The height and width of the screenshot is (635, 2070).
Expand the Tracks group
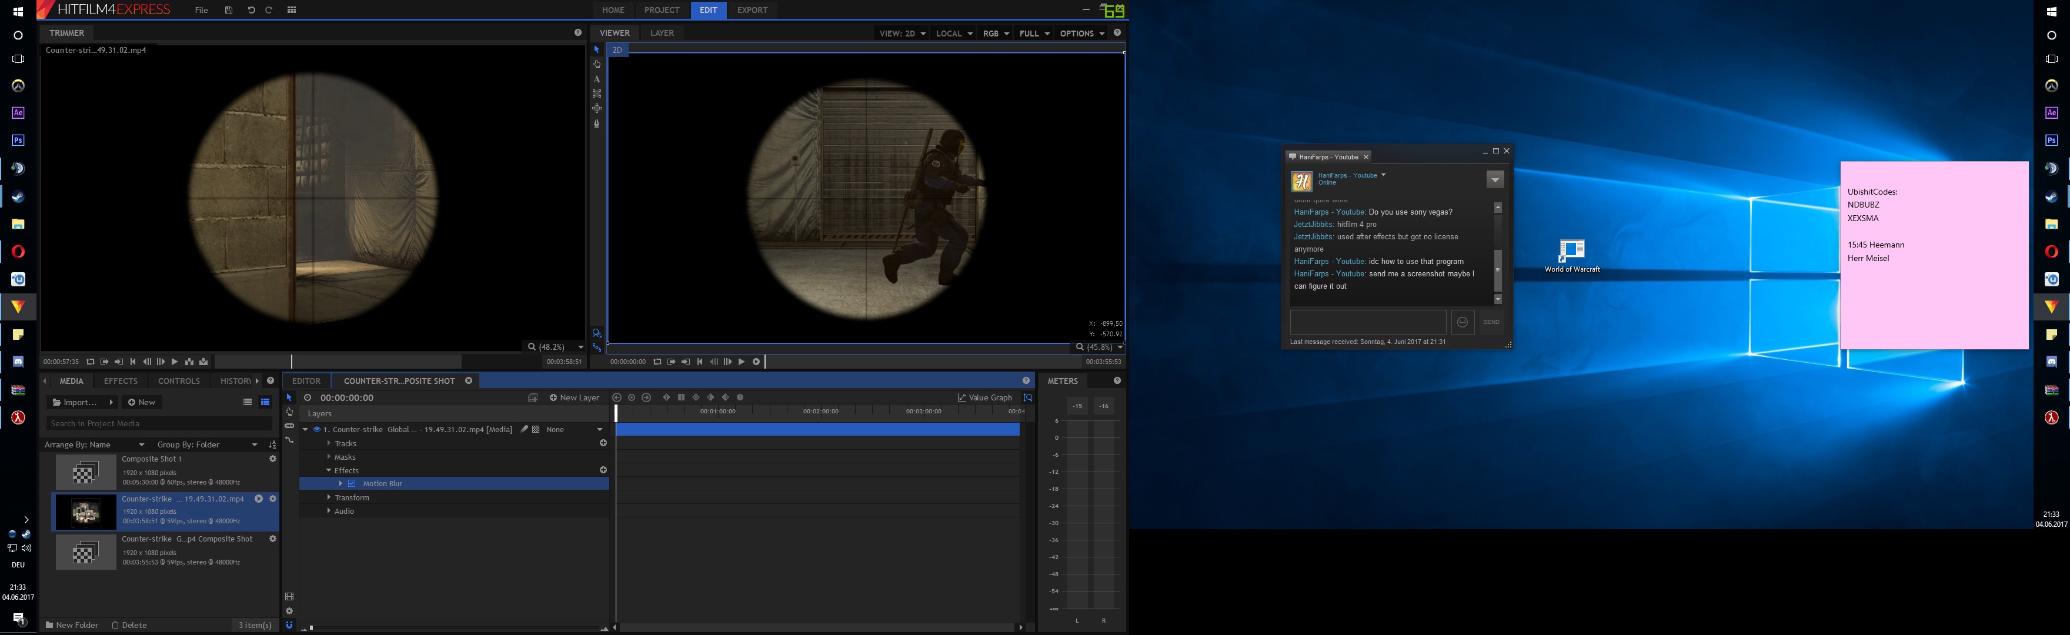pos(329,443)
